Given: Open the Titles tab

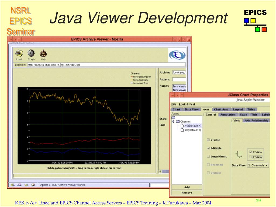Looking at the screenshot, I should [x=251, y=109].
